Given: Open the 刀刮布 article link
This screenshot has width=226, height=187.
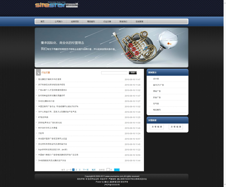Looking at the screenshot, I should pos(41,133).
